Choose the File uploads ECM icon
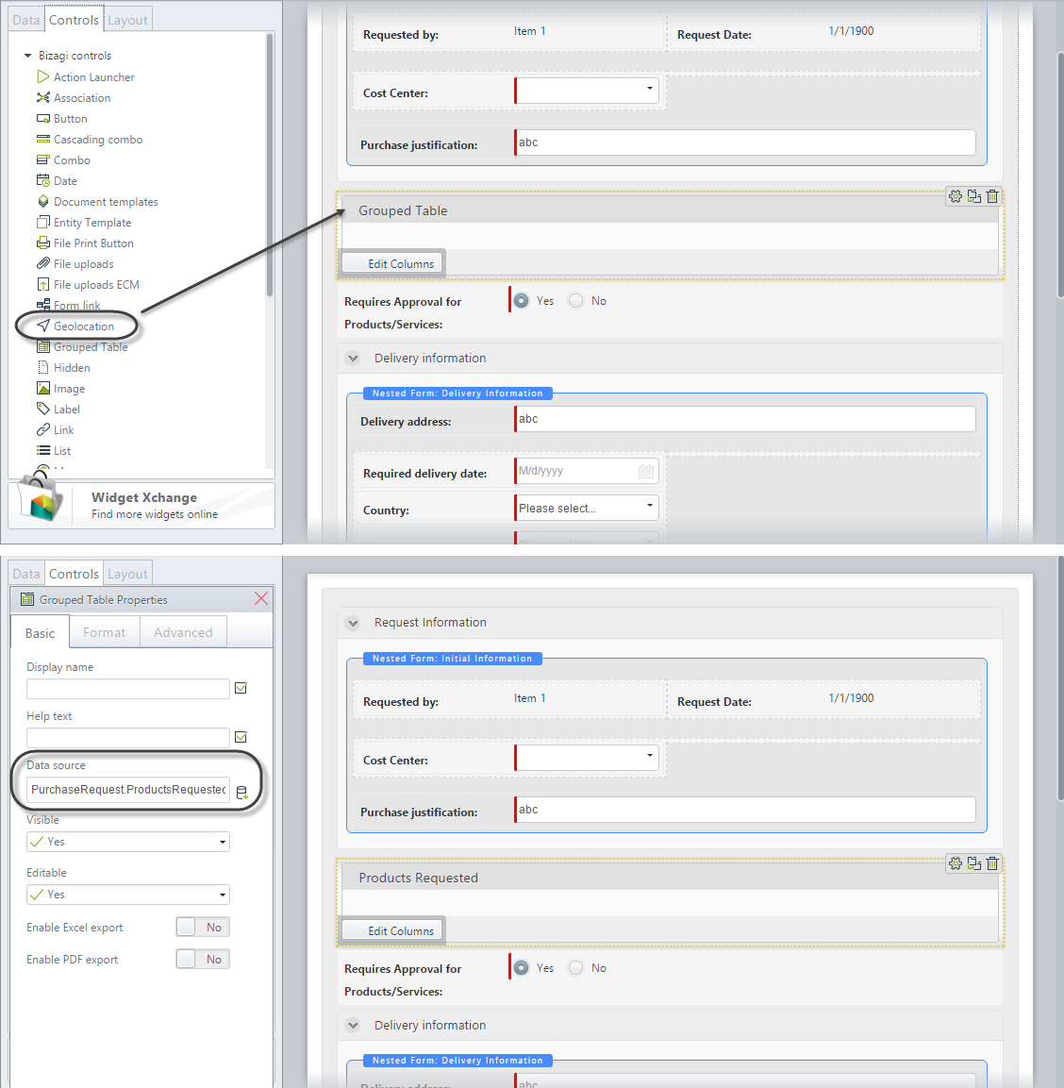Screen dimensions: 1064x1088 [x=43, y=284]
